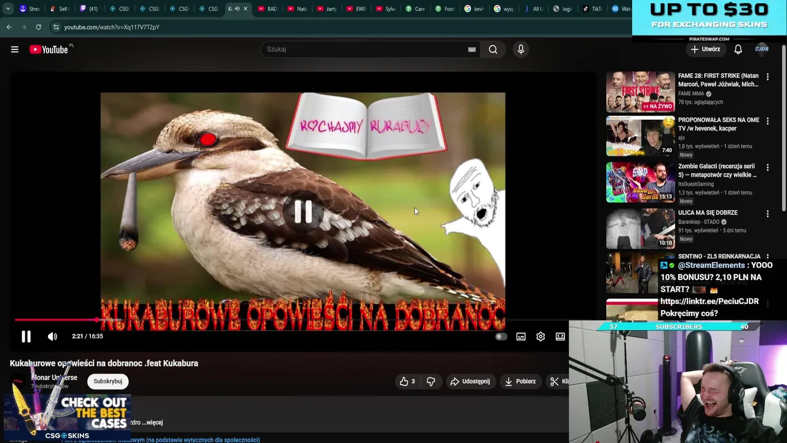Viewport: 787px width, 443px height.
Task: Toggle the autoplay switch
Action: [x=500, y=337]
